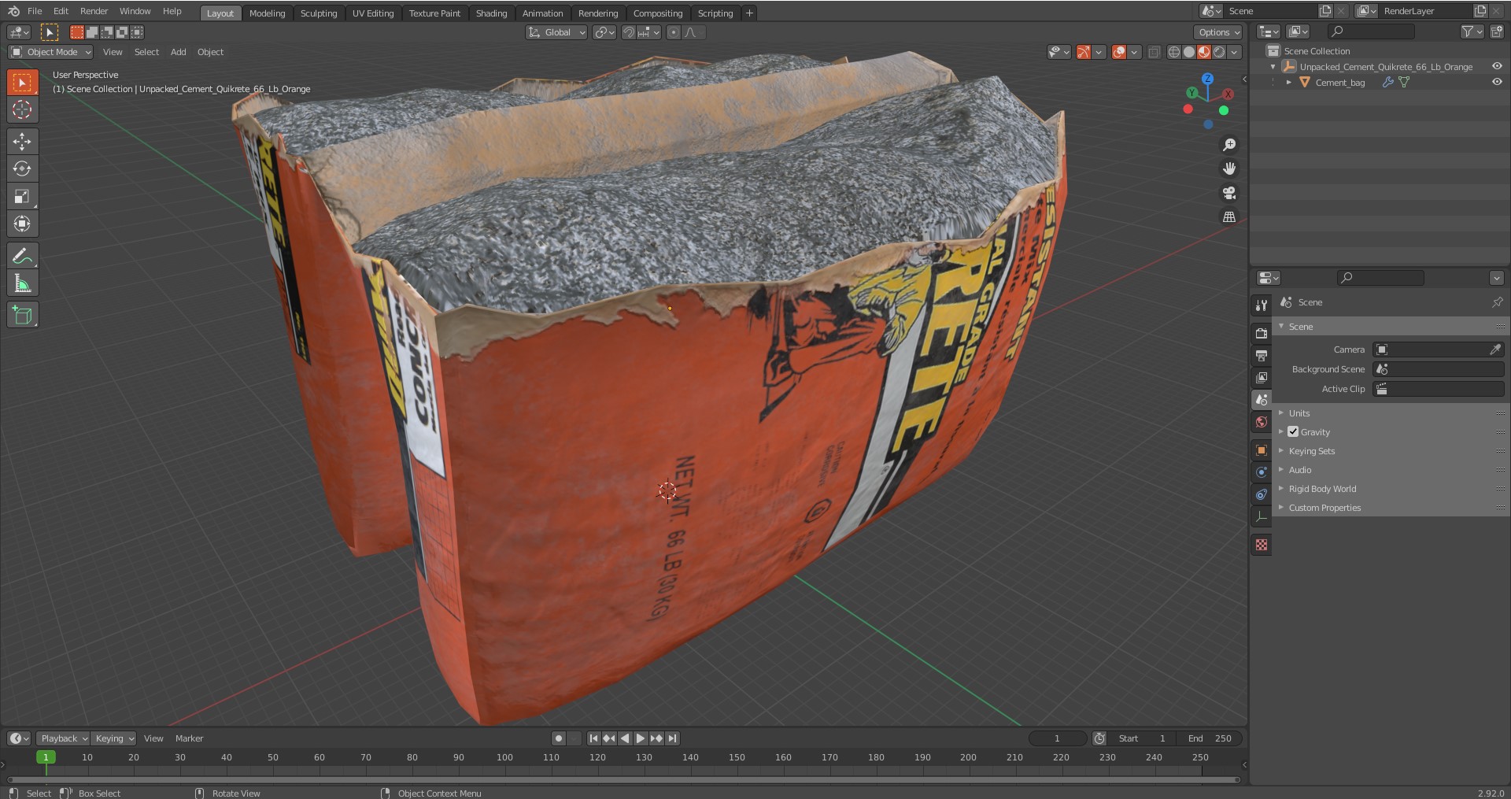Choose the Measure tool
1511x799 pixels.
point(22,283)
